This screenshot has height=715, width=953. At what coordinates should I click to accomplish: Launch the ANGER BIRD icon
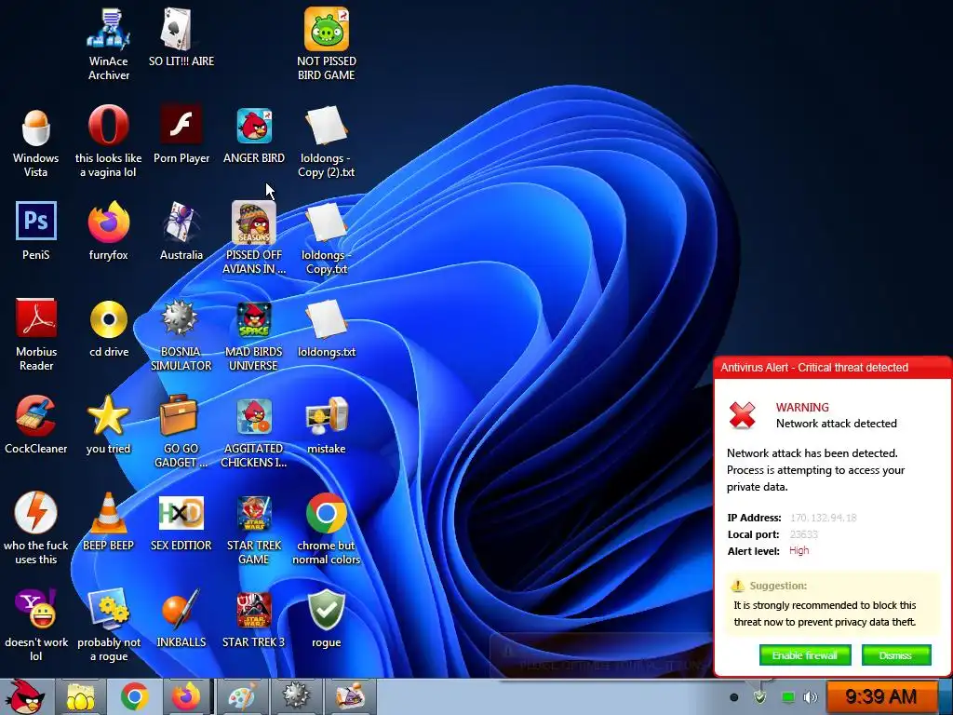pos(253,134)
